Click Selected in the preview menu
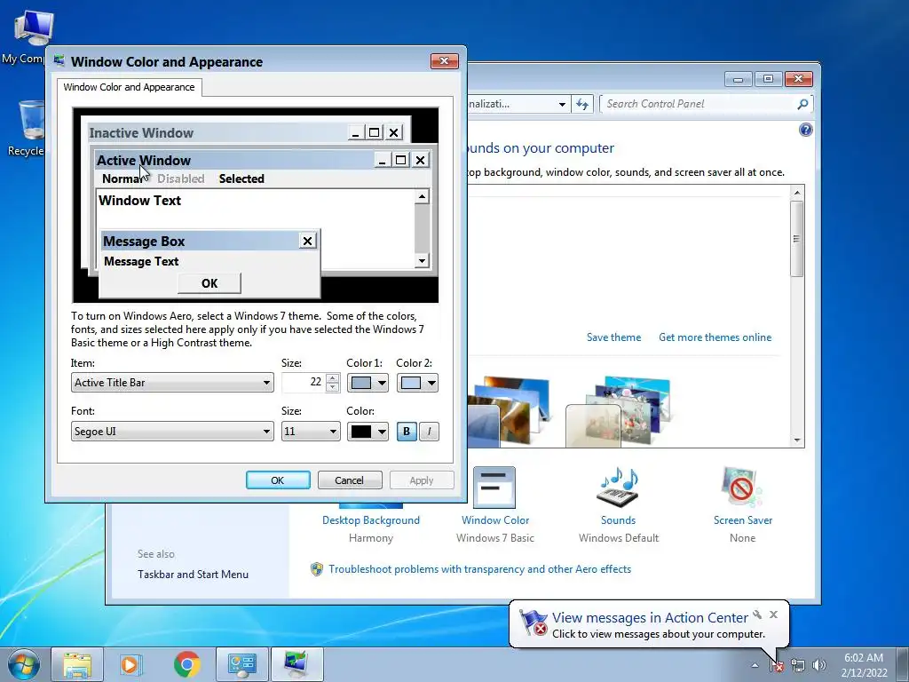Screen dimensions: 909x682 point(241,178)
